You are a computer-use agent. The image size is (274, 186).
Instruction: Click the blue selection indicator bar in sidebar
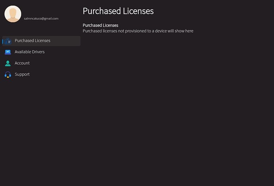click(x=3, y=41)
